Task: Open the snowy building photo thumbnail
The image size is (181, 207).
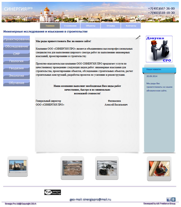Action: click(18, 167)
